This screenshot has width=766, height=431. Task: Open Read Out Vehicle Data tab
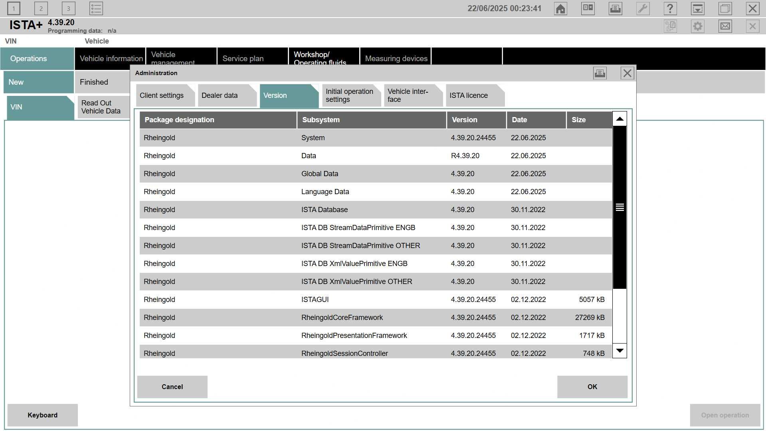point(104,107)
